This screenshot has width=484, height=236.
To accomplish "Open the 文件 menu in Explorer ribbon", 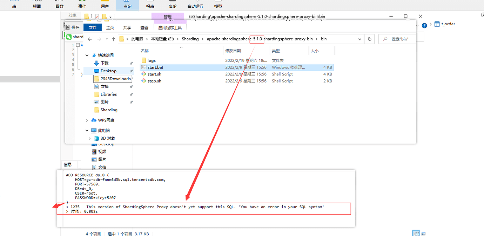I will (93, 27).
